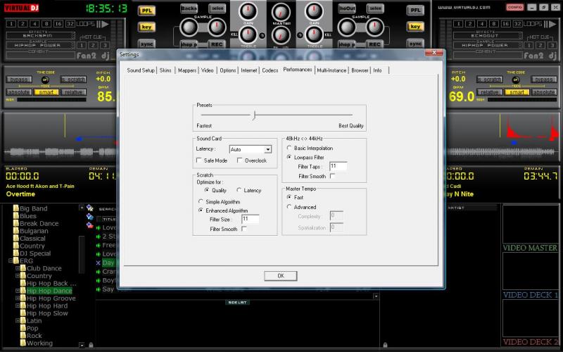This screenshot has width=563, height=352.
Task: Switch to the Sound Setup tab
Action: coord(140,70)
